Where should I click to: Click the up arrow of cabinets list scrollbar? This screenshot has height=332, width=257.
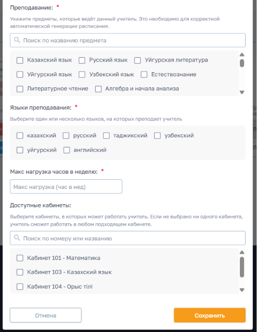pyautogui.click(x=242, y=252)
